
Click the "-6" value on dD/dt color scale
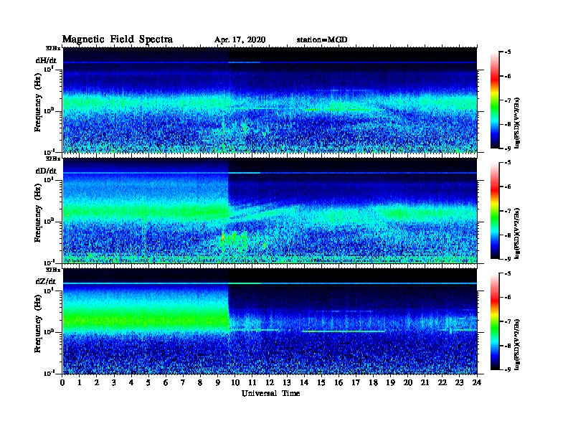(508, 187)
